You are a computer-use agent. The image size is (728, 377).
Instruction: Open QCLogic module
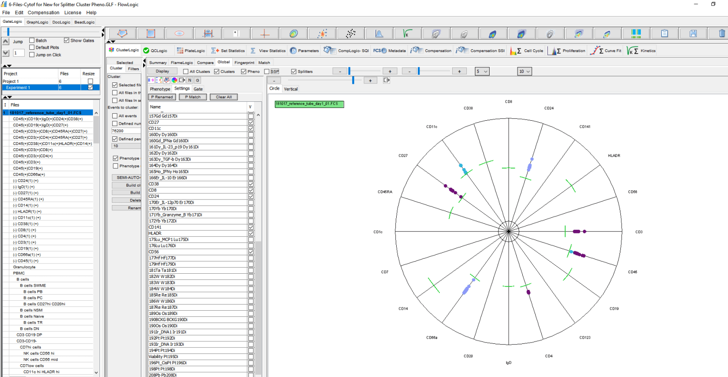pyautogui.click(x=155, y=51)
